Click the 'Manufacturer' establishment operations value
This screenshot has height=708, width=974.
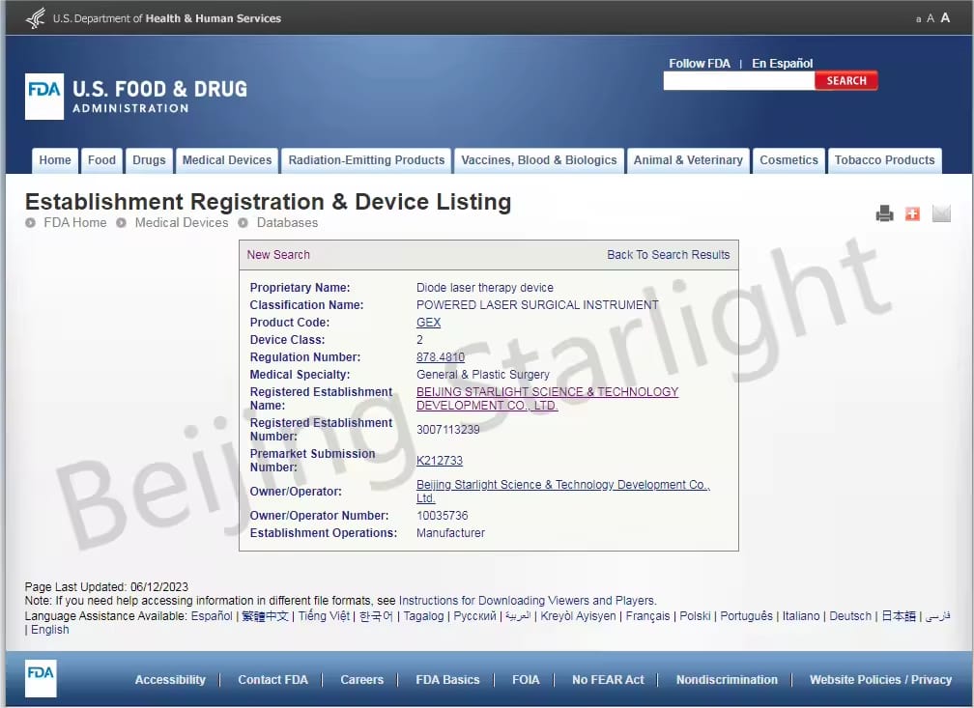coord(450,533)
